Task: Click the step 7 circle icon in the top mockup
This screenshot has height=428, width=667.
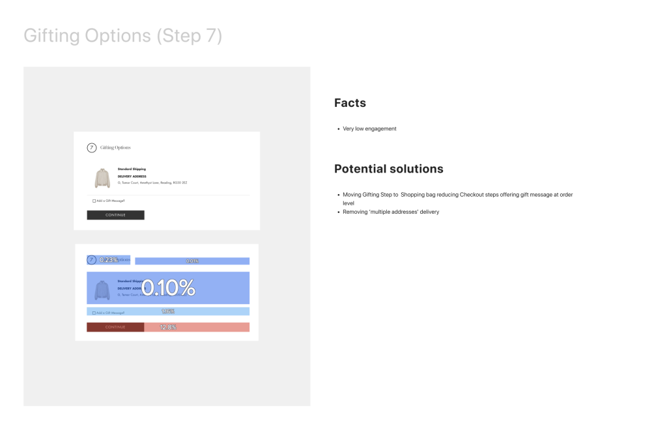Action: [x=91, y=148]
